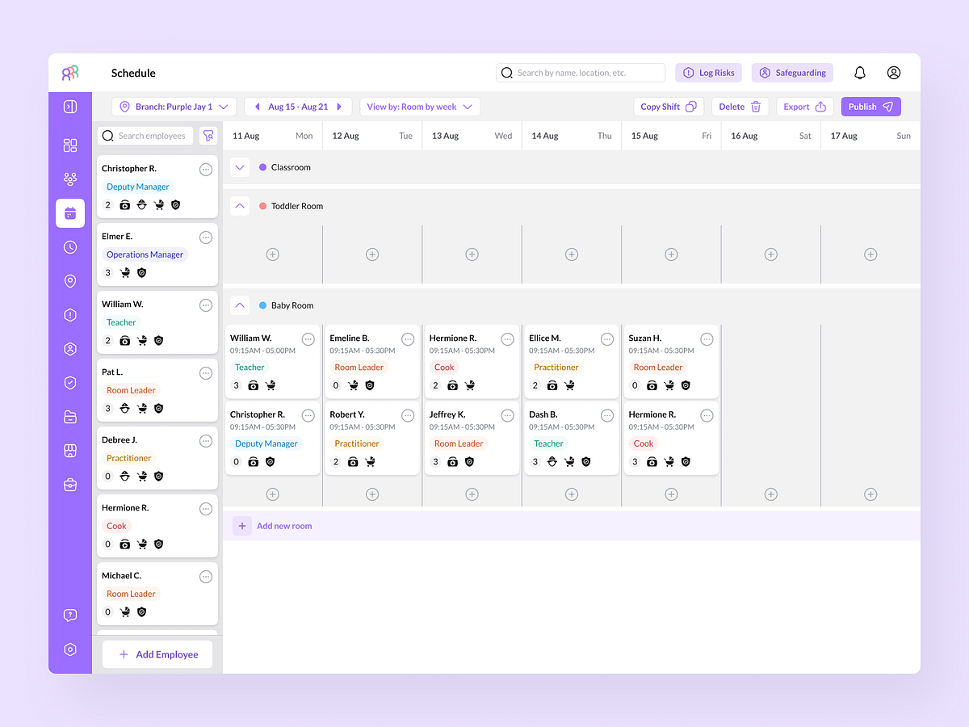The image size is (969, 727).
Task: Click the first-aid icon on William W.'s card
Action: (124, 340)
